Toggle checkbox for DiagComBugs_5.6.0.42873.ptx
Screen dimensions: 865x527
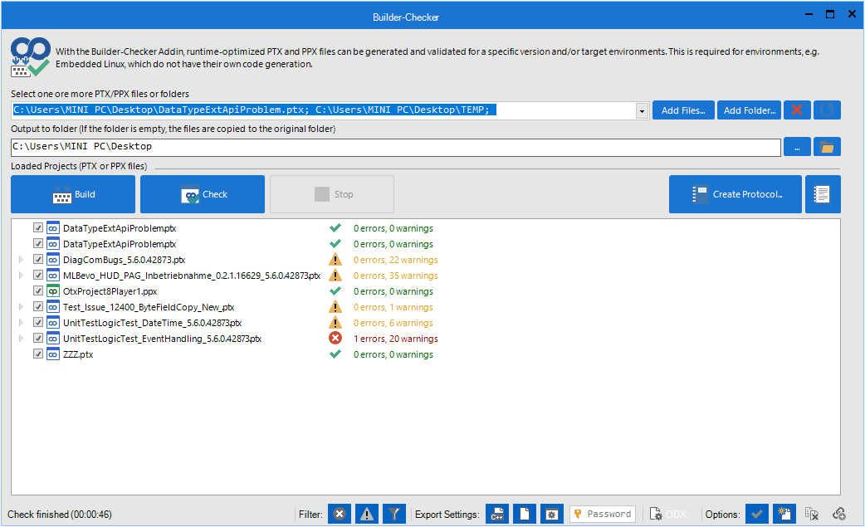tap(38, 260)
